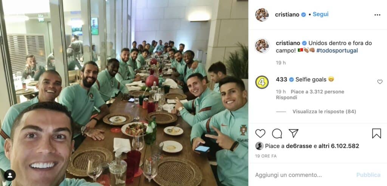Share post with paper plane icon
387x186 pixels.
(x=293, y=133)
